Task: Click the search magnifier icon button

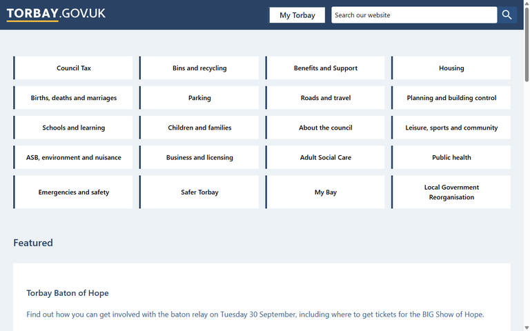Action: click(507, 14)
